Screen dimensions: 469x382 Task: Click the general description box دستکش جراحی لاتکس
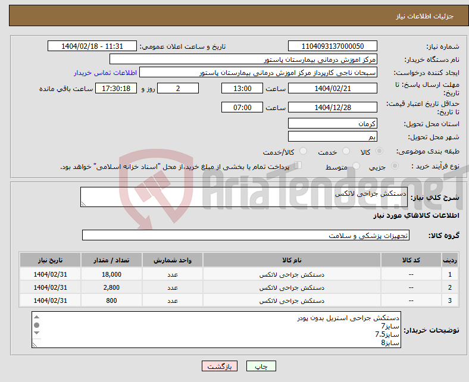coord(244,197)
